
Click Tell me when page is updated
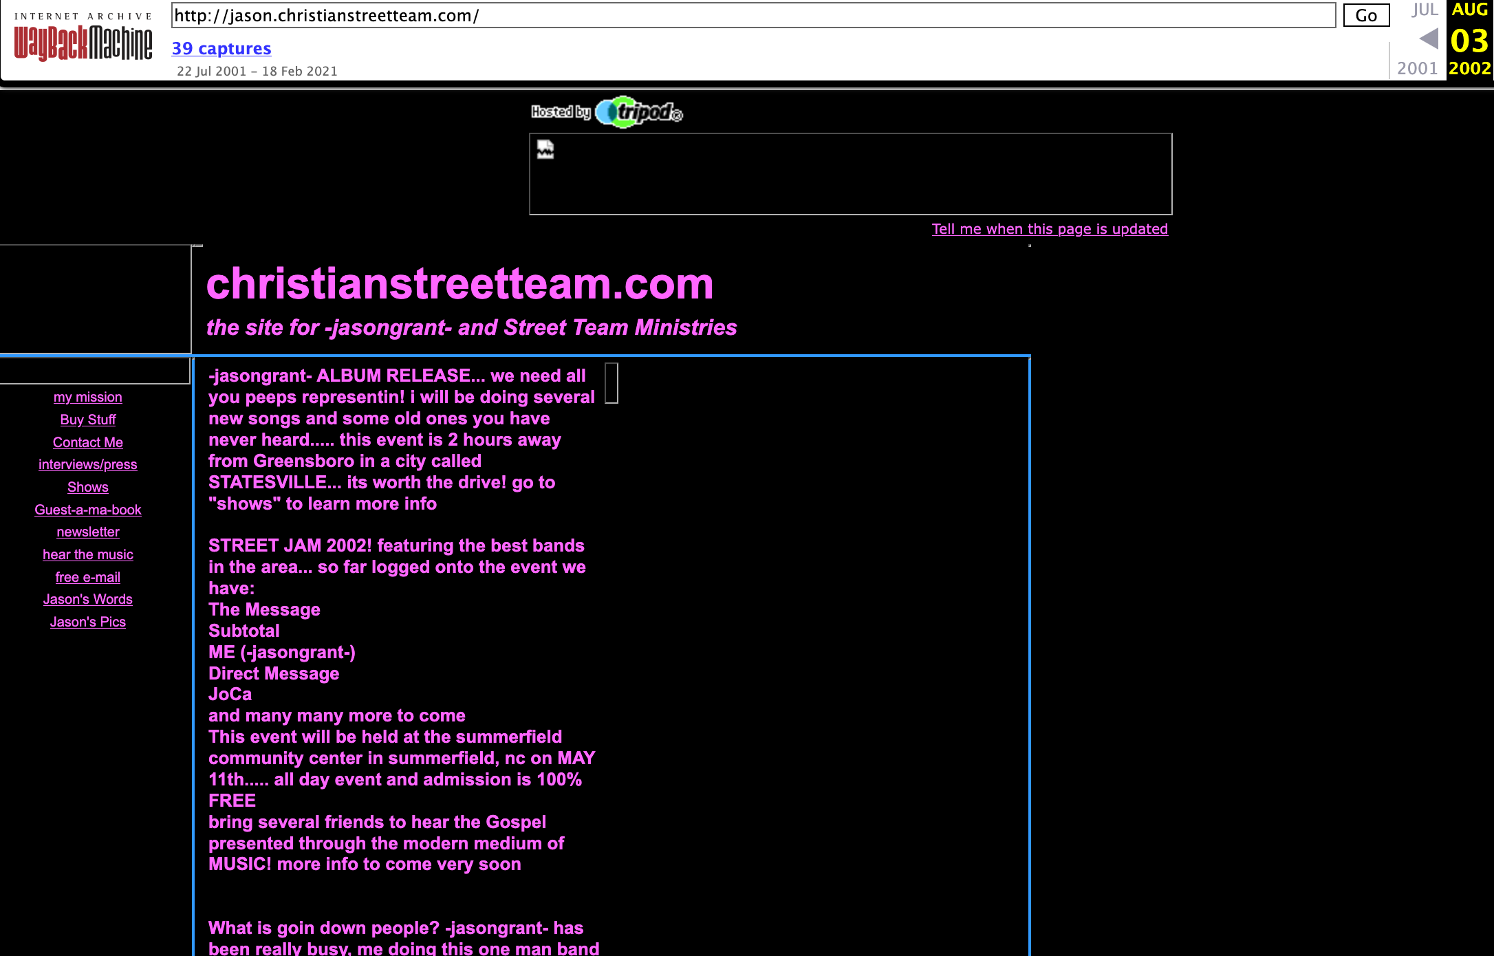tap(1050, 229)
